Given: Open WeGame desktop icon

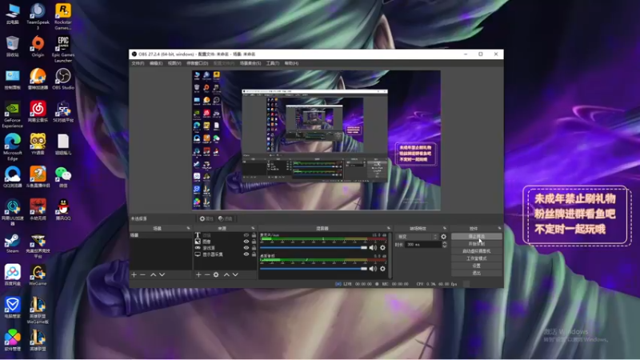Looking at the screenshot, I should point(38,274).
